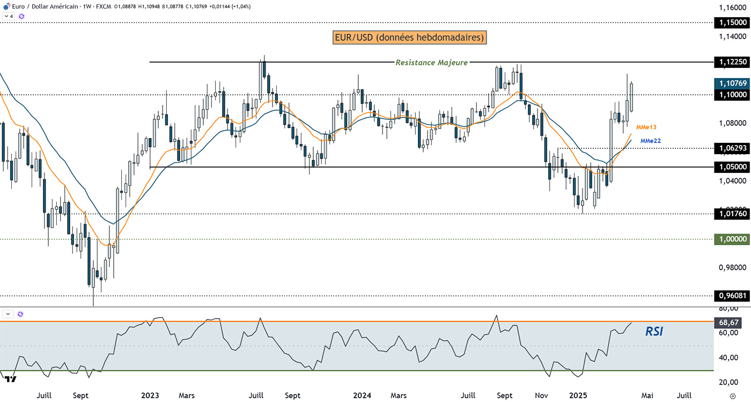Click the purple refresh icon in RSI pane

(x=20, y=314)
